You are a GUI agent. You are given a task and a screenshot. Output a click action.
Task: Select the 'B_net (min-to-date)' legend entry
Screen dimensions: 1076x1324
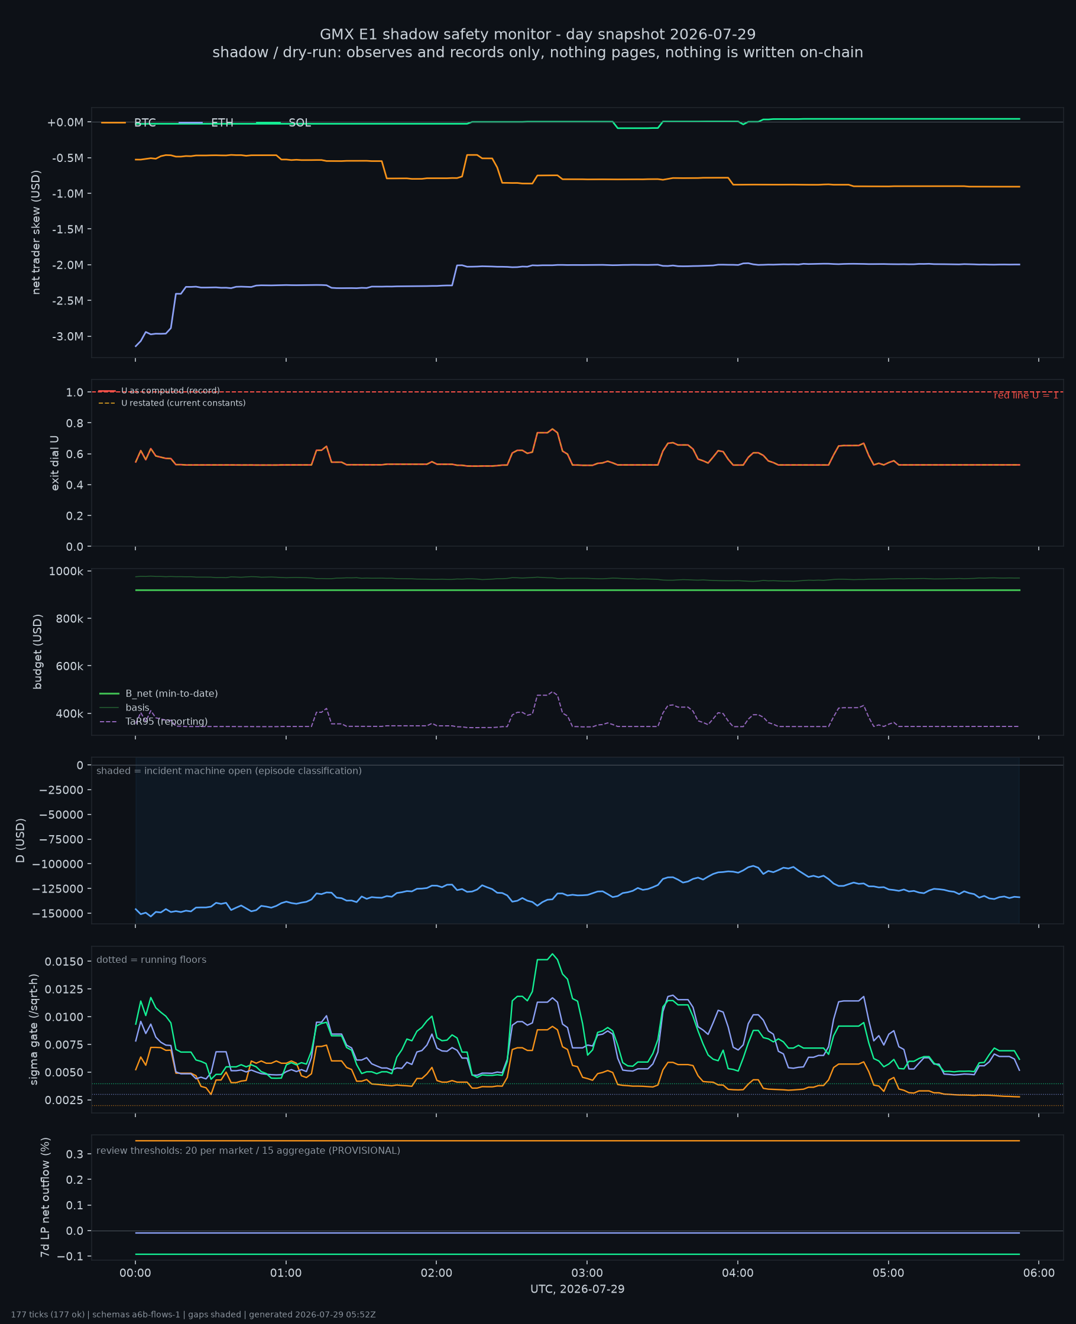(158, 694)
